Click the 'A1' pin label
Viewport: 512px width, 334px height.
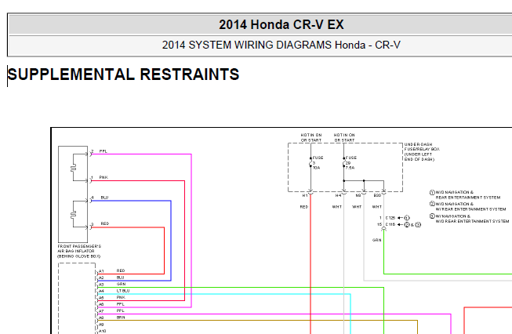tap(101, 271)
